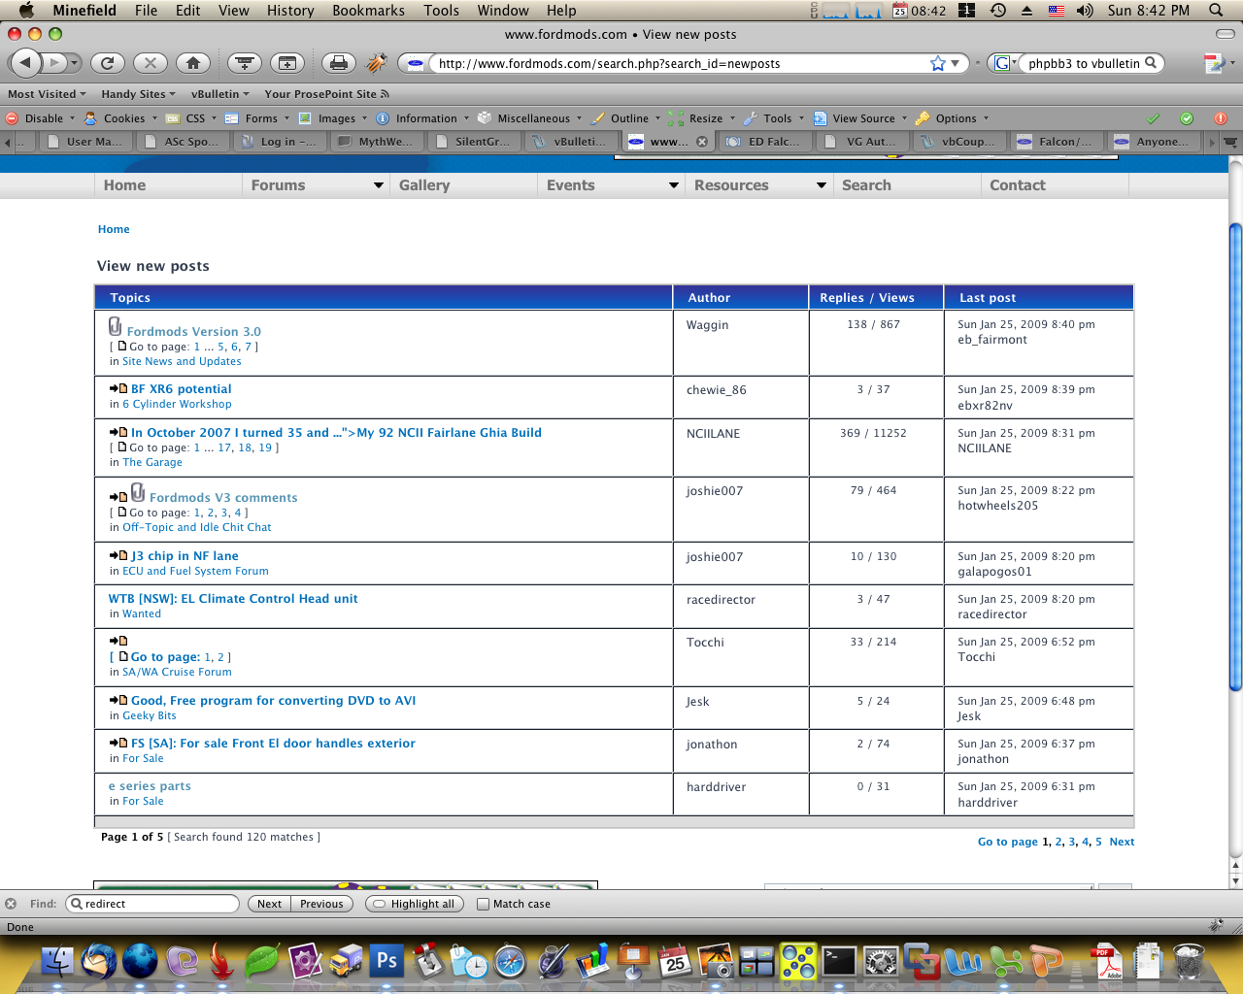Go to Home via toolbar house icon
This screenshot has height=994, width=1243.
(x=193, y=63)
